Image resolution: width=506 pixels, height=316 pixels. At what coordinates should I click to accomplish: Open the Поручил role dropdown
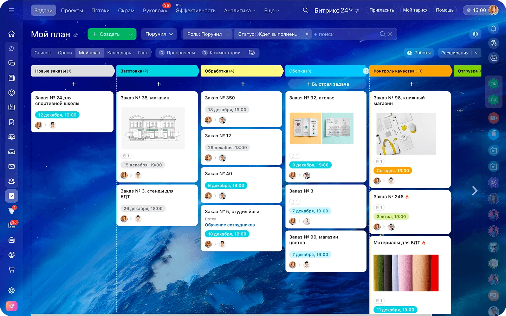(x=159, y=34)
